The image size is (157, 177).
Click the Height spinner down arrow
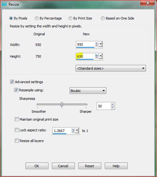click(97, 57)
